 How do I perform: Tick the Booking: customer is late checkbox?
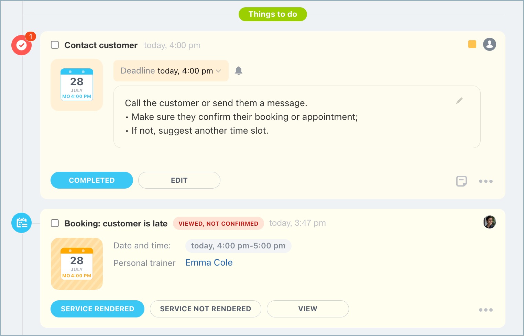click(x=55, y=223)
